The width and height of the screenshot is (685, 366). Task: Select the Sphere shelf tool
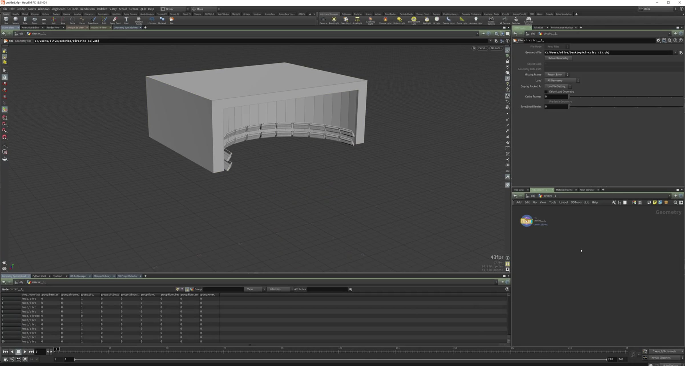pos(15,20)
